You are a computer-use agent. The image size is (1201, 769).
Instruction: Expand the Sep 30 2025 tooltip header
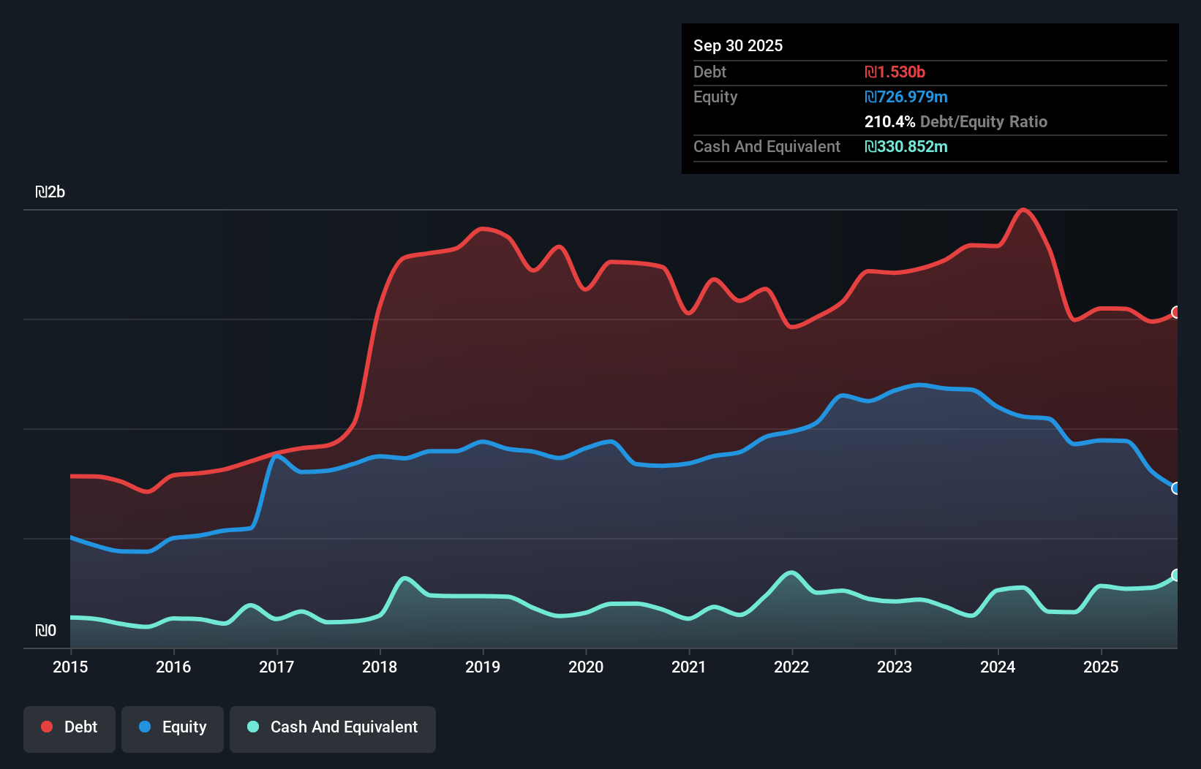tap(738, 45)
